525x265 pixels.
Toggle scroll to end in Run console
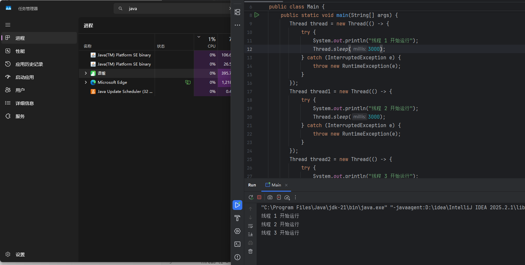tap(250, 234)
